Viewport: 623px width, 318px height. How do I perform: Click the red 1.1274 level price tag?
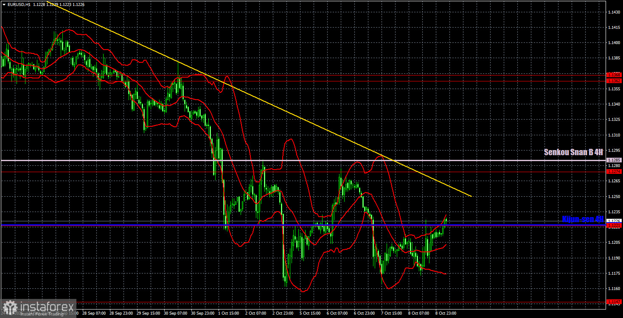(614, 172)
